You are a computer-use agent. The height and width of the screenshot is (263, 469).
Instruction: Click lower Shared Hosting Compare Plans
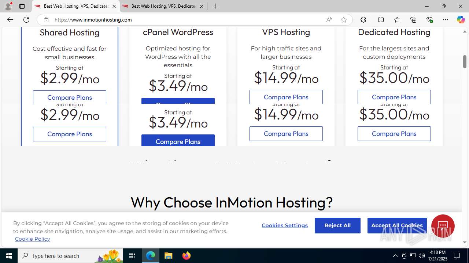(70, 134)
